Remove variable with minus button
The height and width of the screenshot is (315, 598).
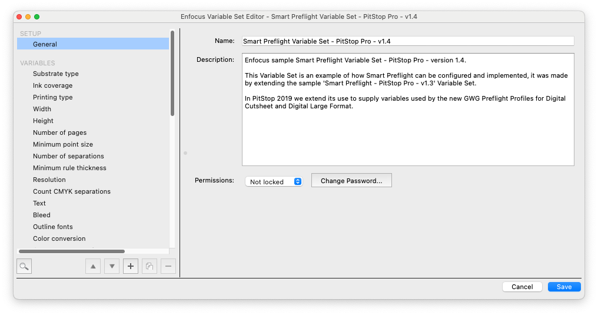[x=168, y=266]
